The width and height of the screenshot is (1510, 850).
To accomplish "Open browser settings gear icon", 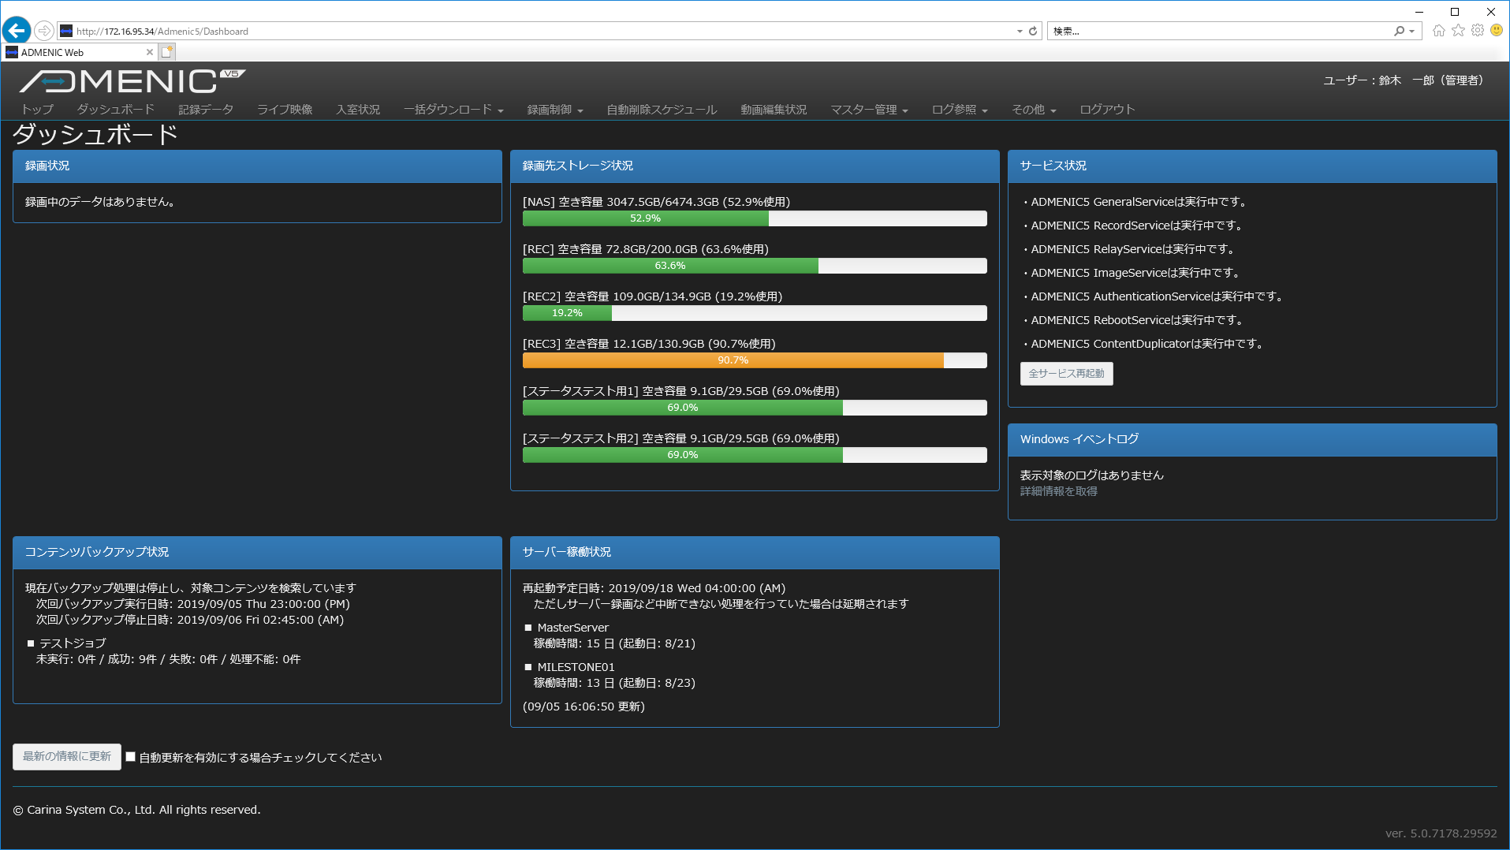I will coord(1477,31).
